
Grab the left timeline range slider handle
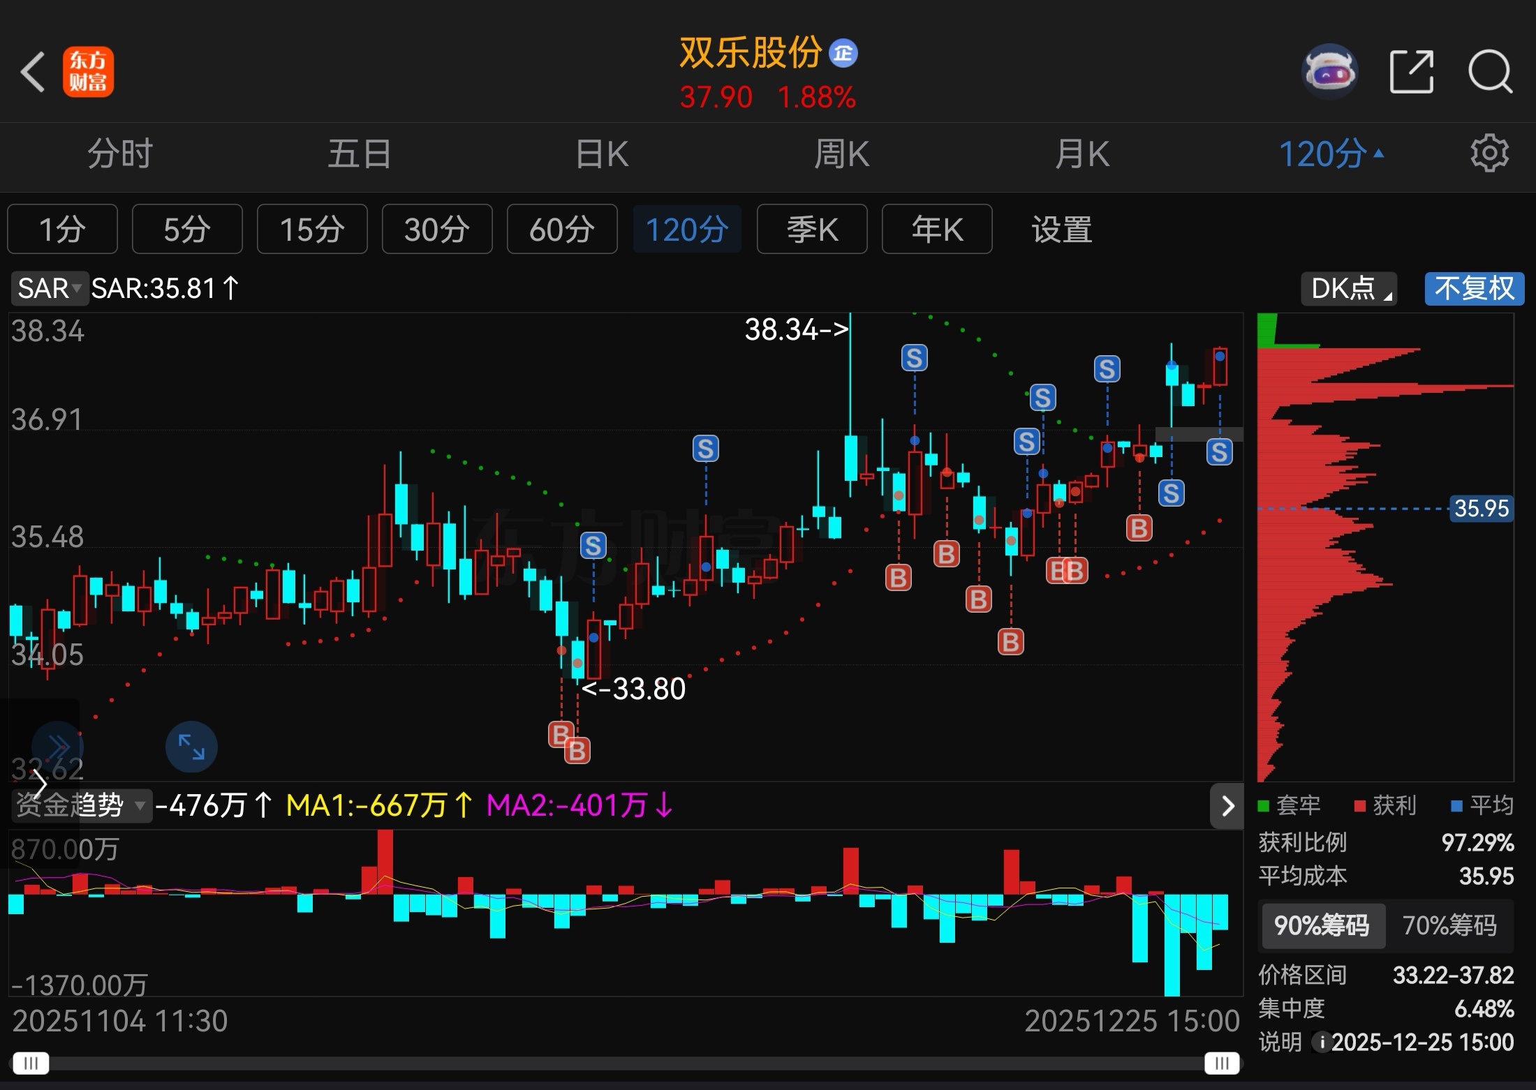click(31, 1063)
